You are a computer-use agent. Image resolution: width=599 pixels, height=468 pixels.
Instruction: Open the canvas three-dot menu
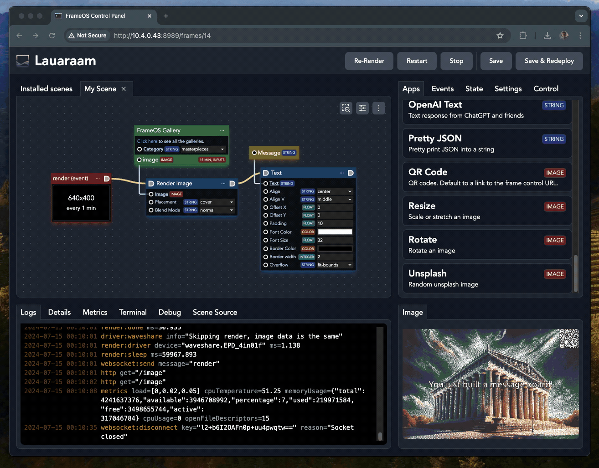click(378, 108)
